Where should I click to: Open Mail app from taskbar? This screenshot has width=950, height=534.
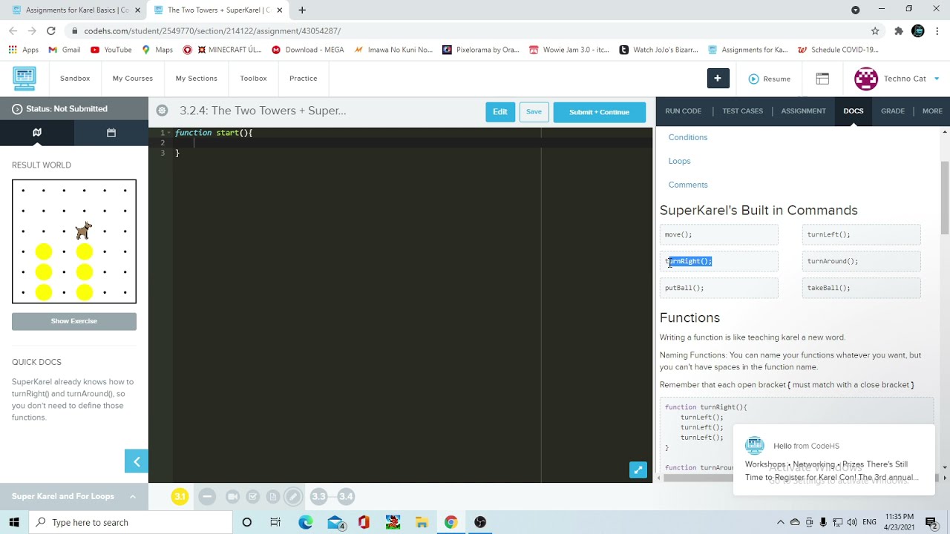tap(335, 522)
